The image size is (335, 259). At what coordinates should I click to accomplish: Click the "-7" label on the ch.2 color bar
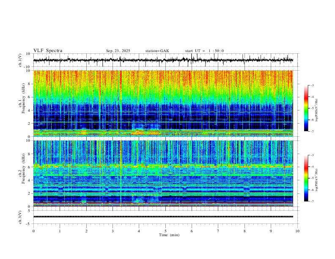pos(312,201)
